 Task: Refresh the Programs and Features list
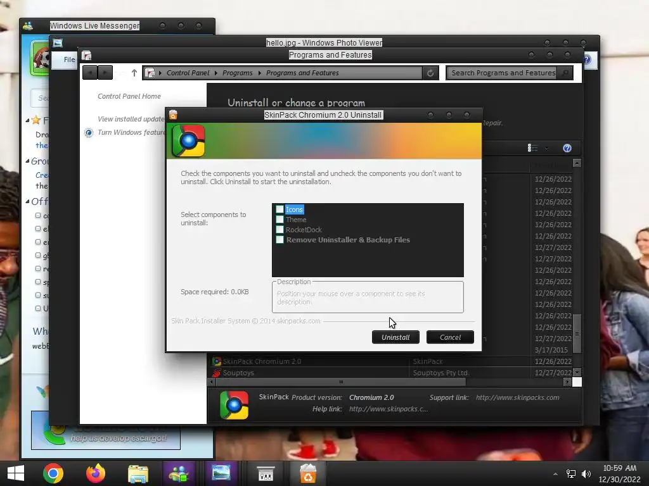tap(430, 73)
